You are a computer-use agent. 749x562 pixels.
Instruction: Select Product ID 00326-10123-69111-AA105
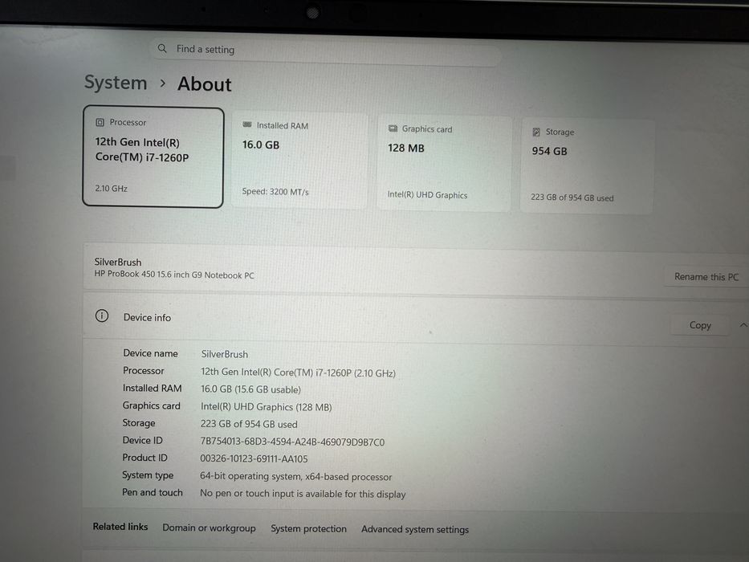click(254, 458)
